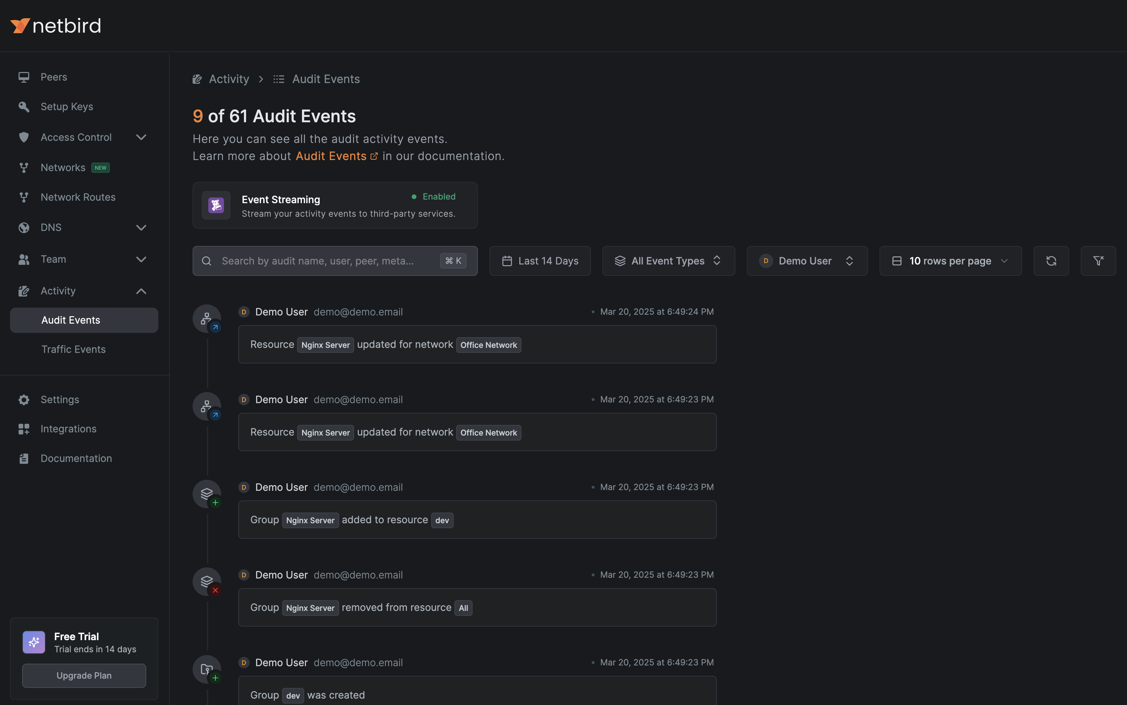Click the Event Streaming integration logo
The image size is (1127, 705).
[215, 205]
